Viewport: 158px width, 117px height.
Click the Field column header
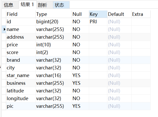[x=21, y=14]
